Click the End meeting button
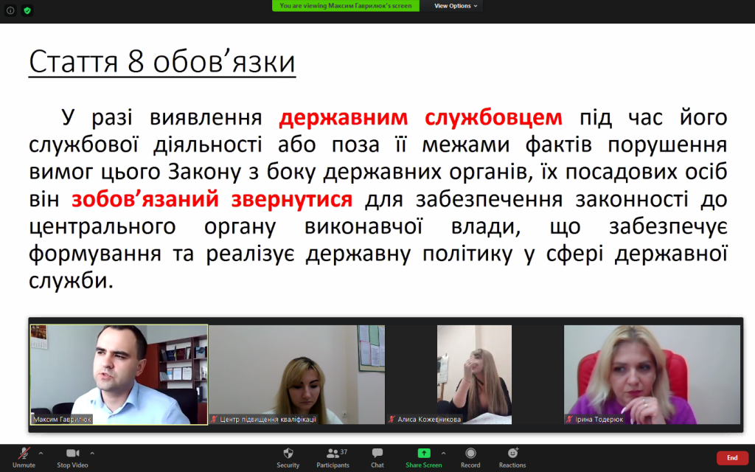Image resolution: width=755 pixels, height=472 pixels. point(731,457)
